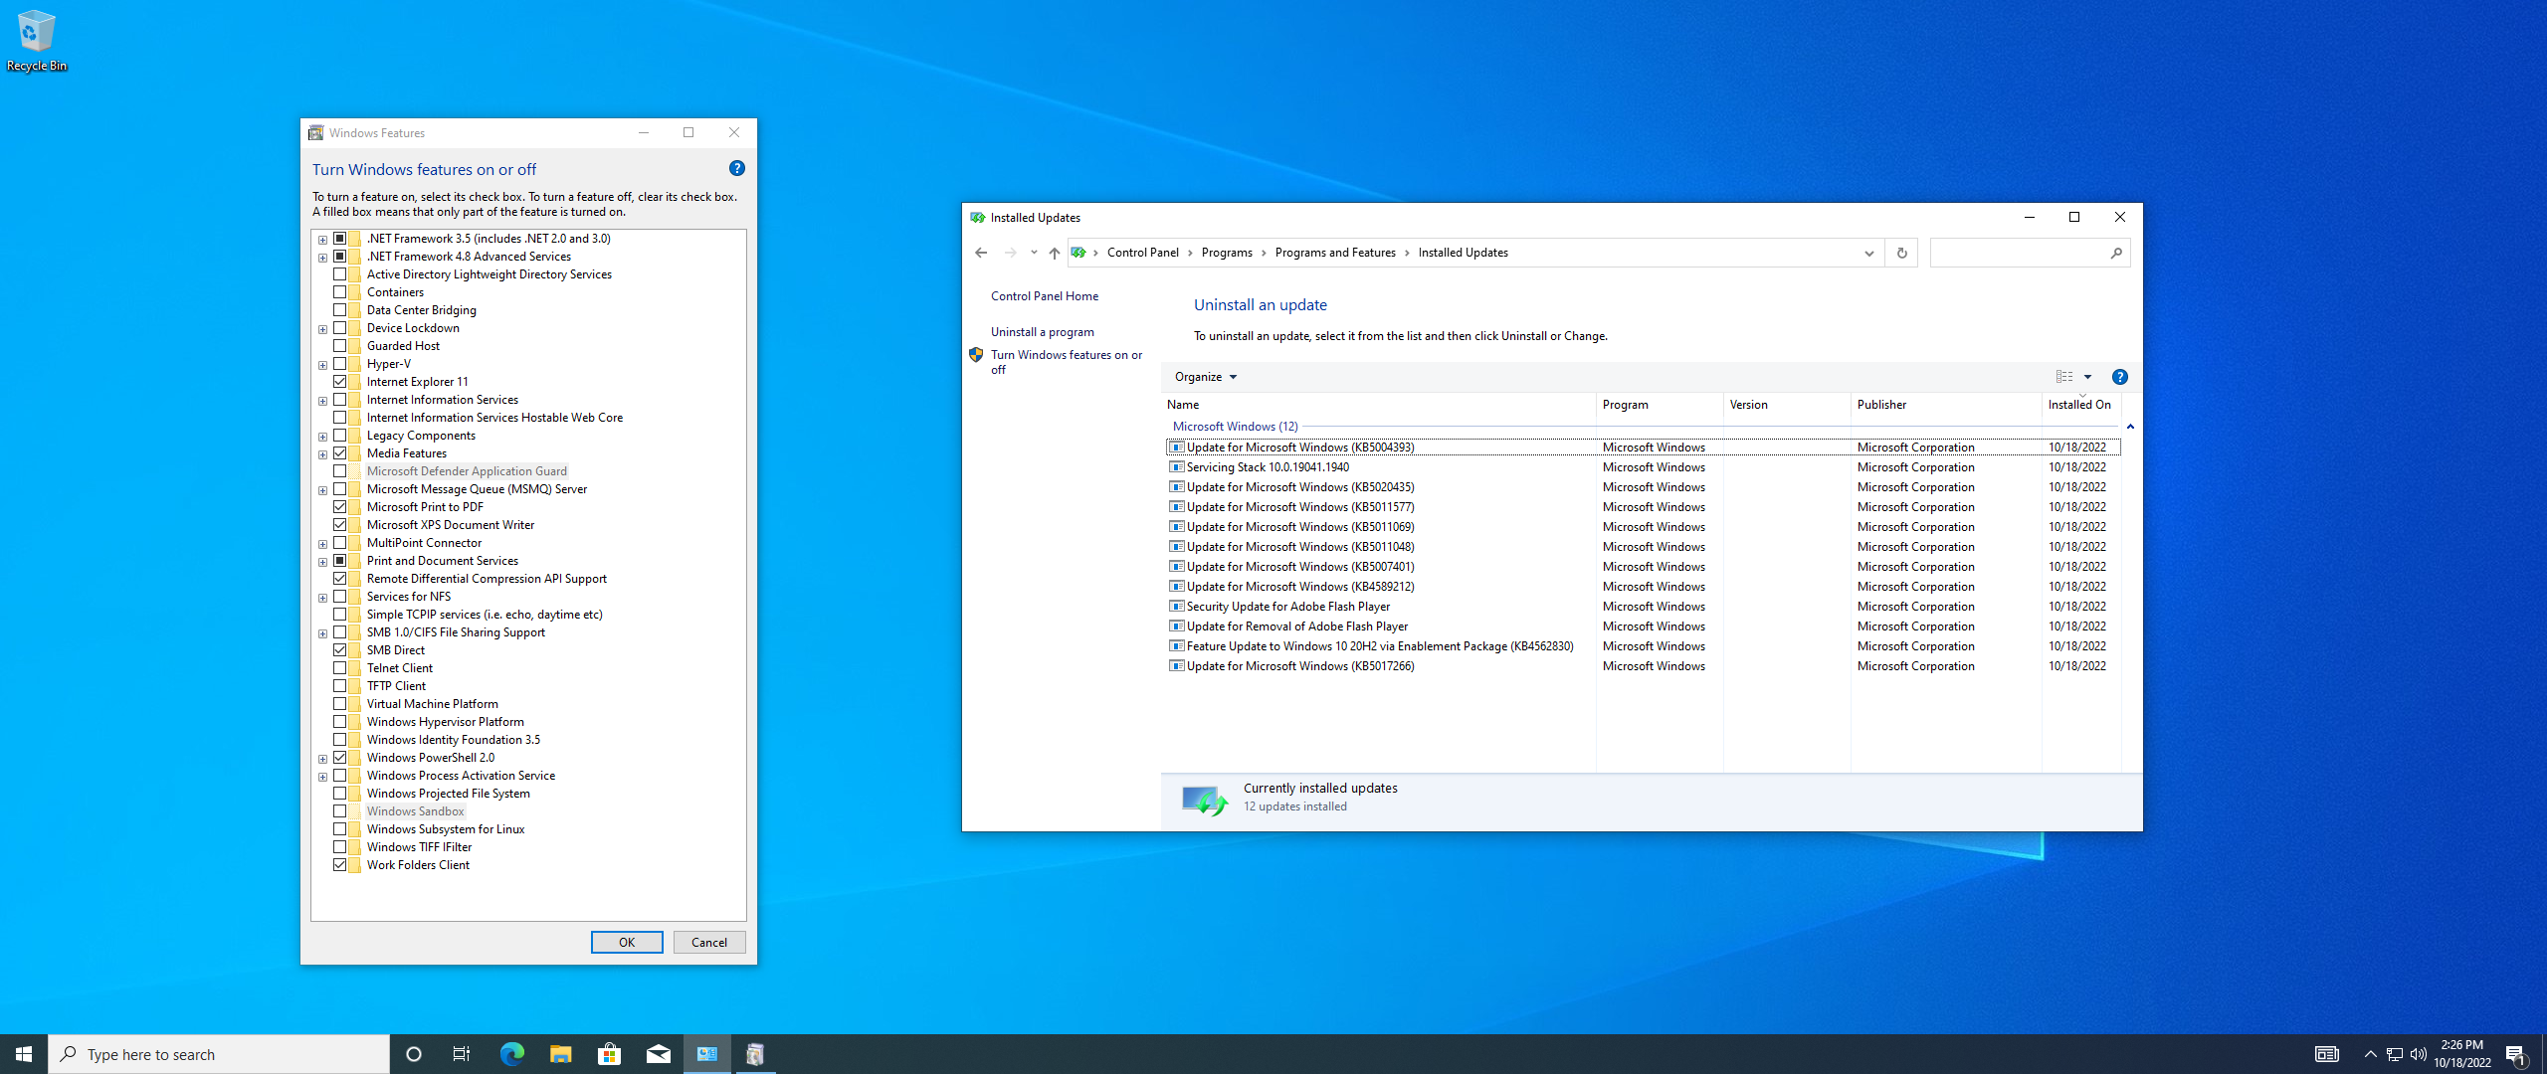Select Servicing Stack 10.0.19041.1940 update
The height and width of the screenshot is (1074, 2547).
[x=1643, y=467]
